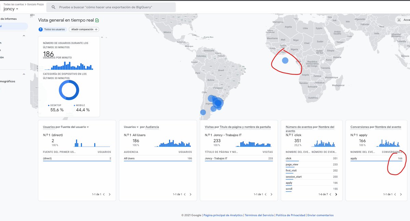The height and width of the screenshot is (221, 410).
Task: Click the blue user bubble over Gulf of Guinea
Action: [285, 61]
